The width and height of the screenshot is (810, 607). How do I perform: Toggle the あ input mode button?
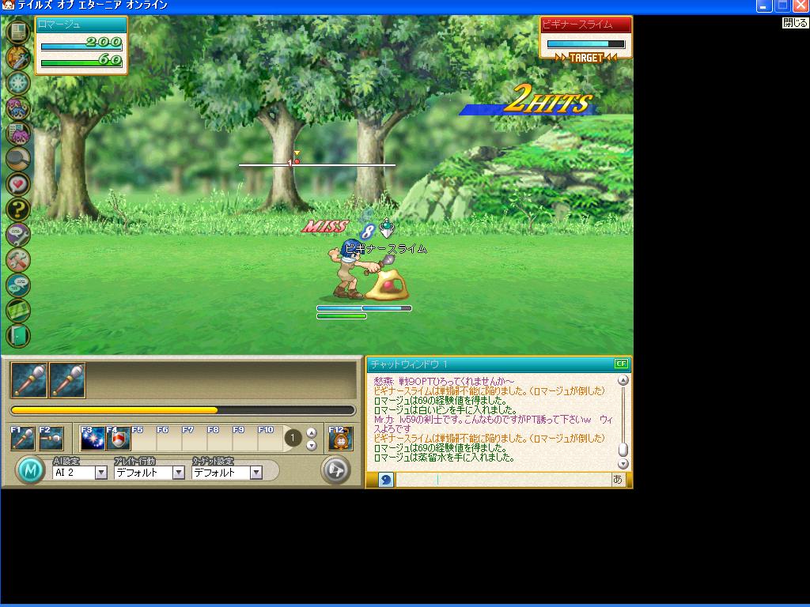pyautogui.click(x=618, y=480)
